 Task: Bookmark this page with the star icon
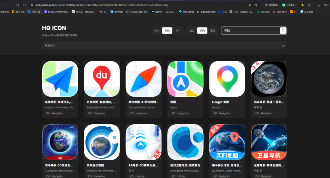tap(256, 5)
